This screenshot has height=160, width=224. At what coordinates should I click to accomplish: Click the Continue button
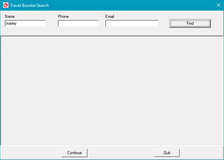tap(74, 153)
